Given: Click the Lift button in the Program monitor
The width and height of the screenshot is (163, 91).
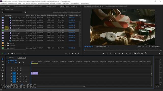Looking at the screenshot, I should click(x=135, y=53).
